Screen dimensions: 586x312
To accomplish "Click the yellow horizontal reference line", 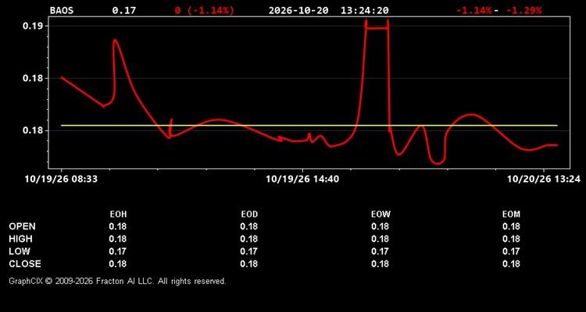I will (x=309, y=126).
